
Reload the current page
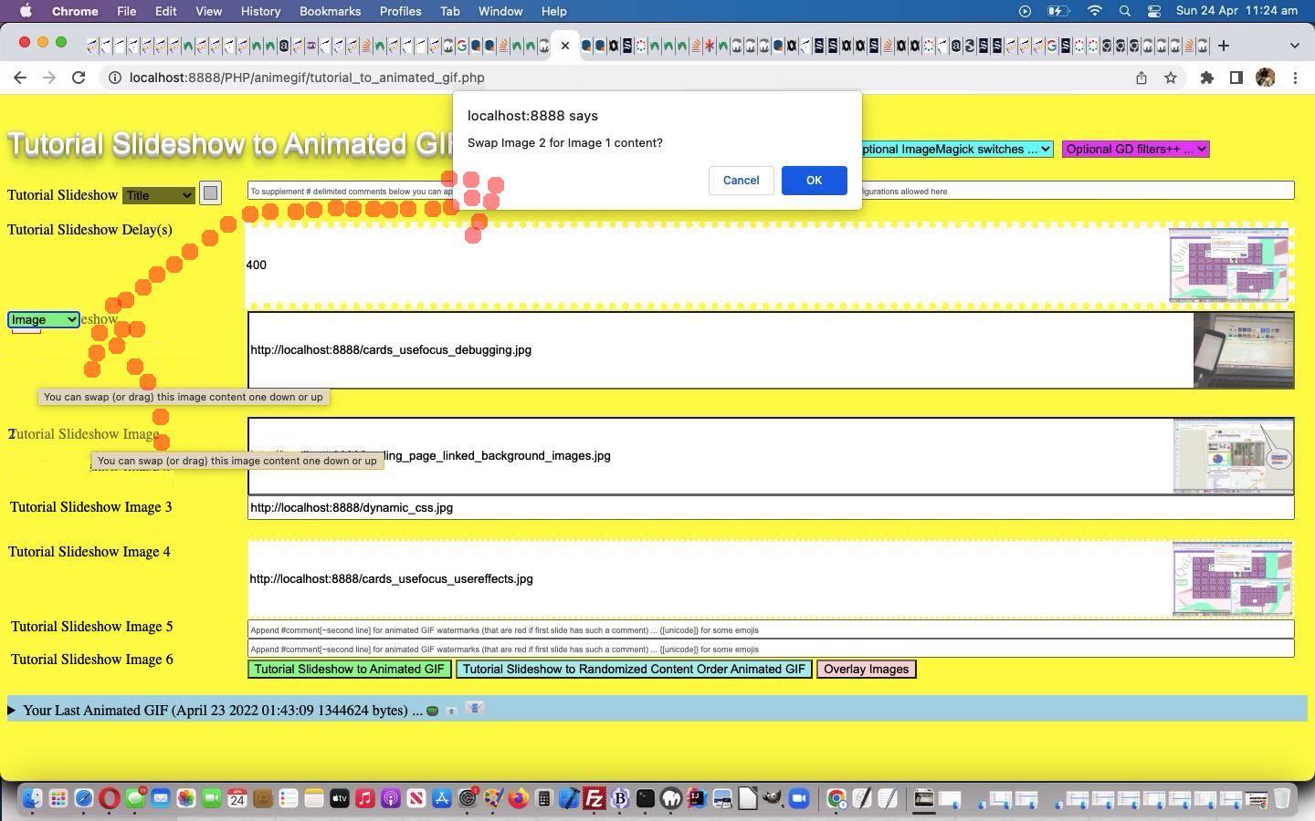(79, 78)
